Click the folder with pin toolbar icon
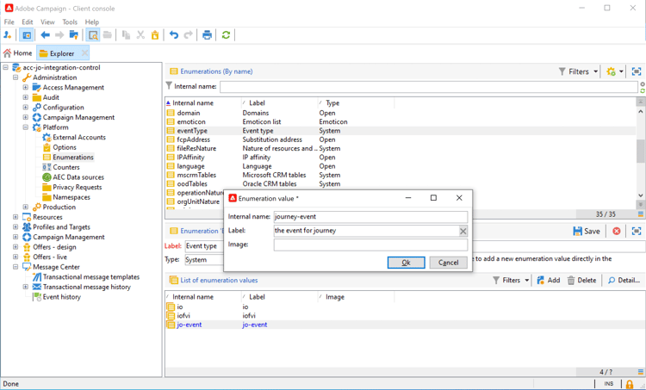This screenshot has width=646, height=390. 74,35
